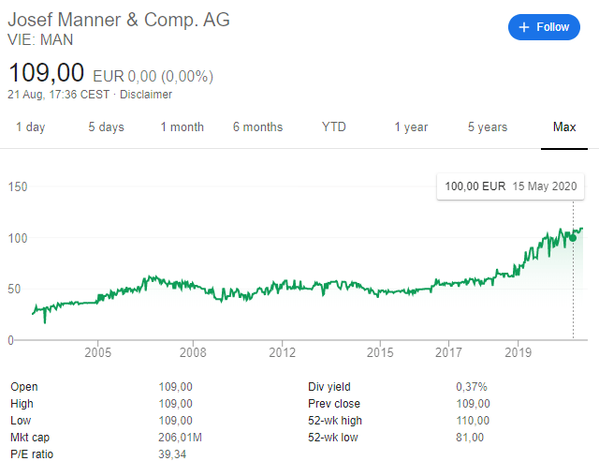The image size is (599, 476).
Task: Switch to the 1 year tab
Action: [x=411, y=126]
